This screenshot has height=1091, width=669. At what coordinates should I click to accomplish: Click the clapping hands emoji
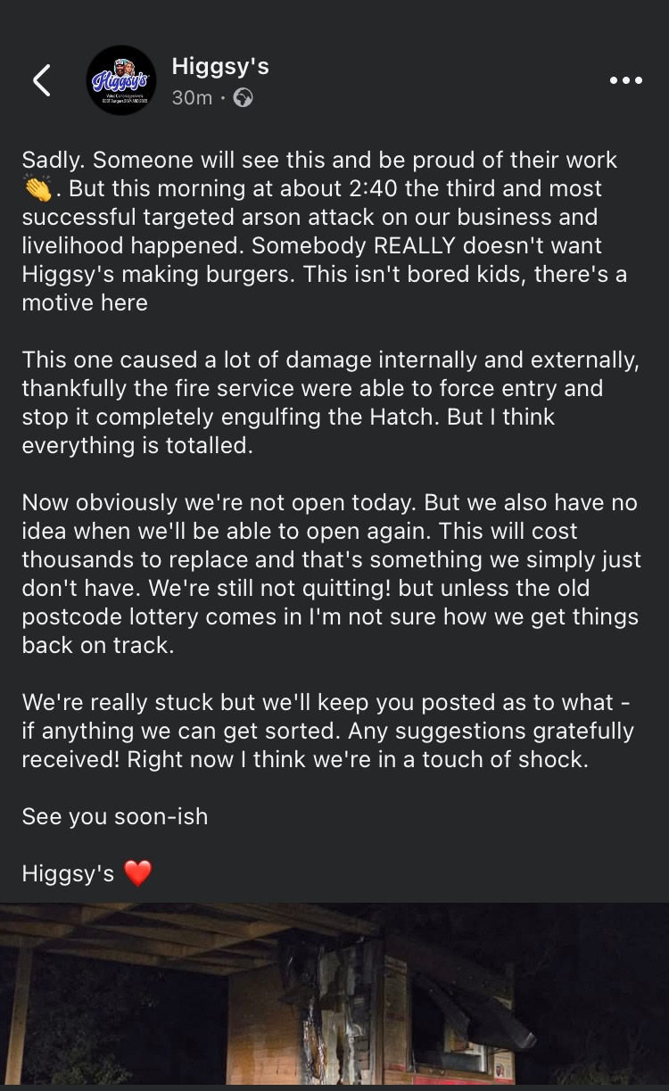[x=39, y=190]
